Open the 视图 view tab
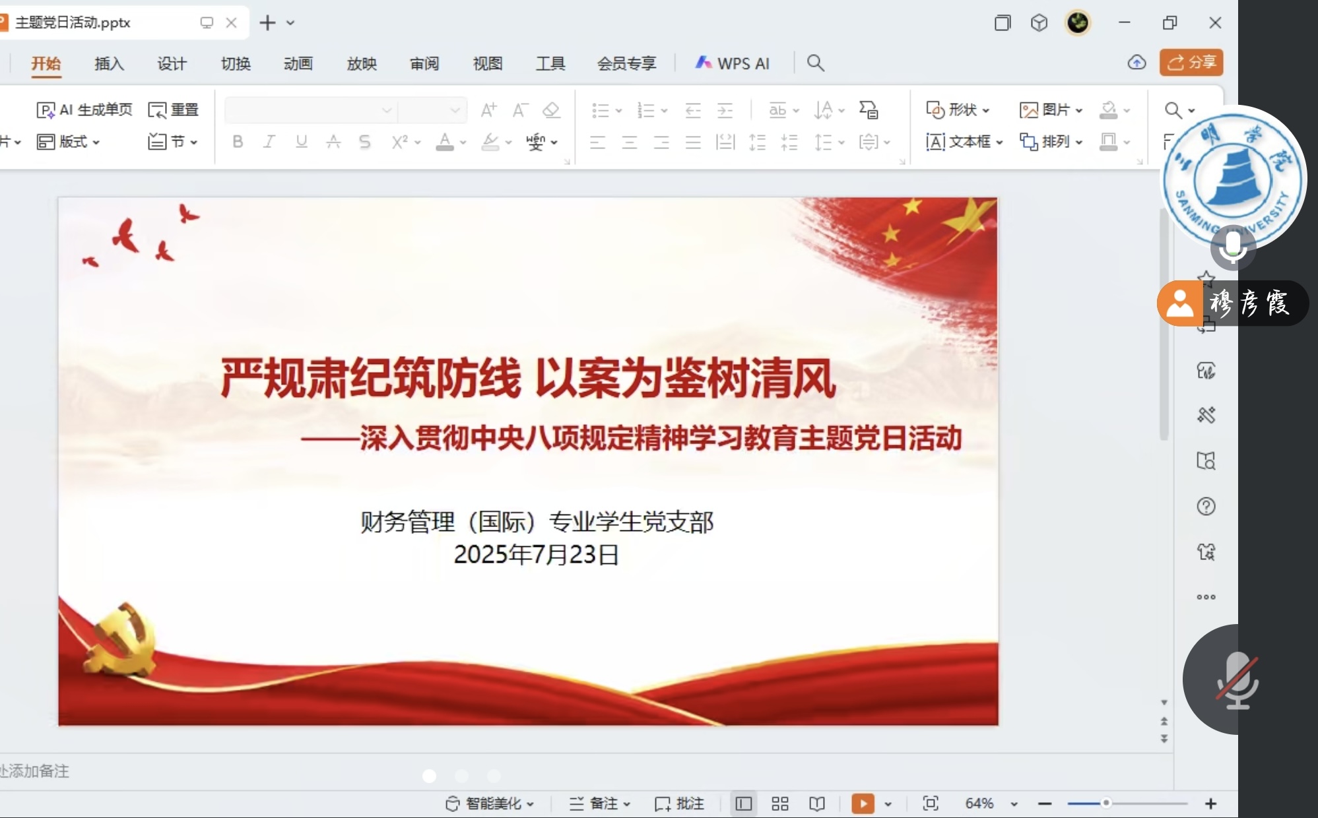The image size is (1318, 818). coord(488,63)
